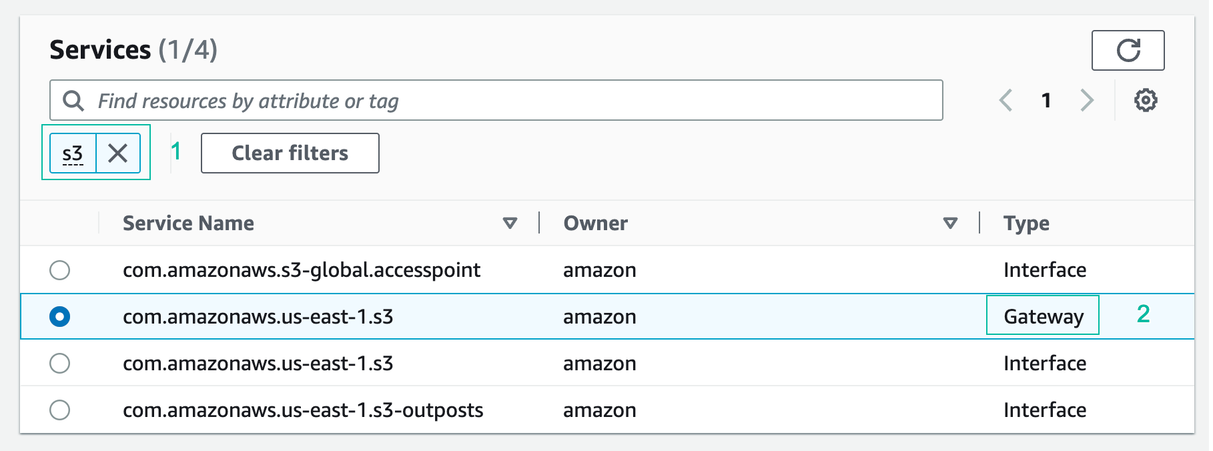Click the com.amazonaws.s3-global.accesspoint service name
This screenshot has height=451, width=1213.
(x=302, y=270)
